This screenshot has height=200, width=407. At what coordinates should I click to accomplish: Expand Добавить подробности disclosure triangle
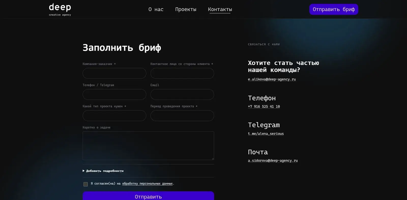84,171
